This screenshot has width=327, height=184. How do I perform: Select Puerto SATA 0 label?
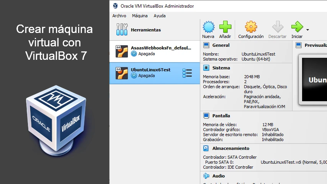tap(219, 162)
